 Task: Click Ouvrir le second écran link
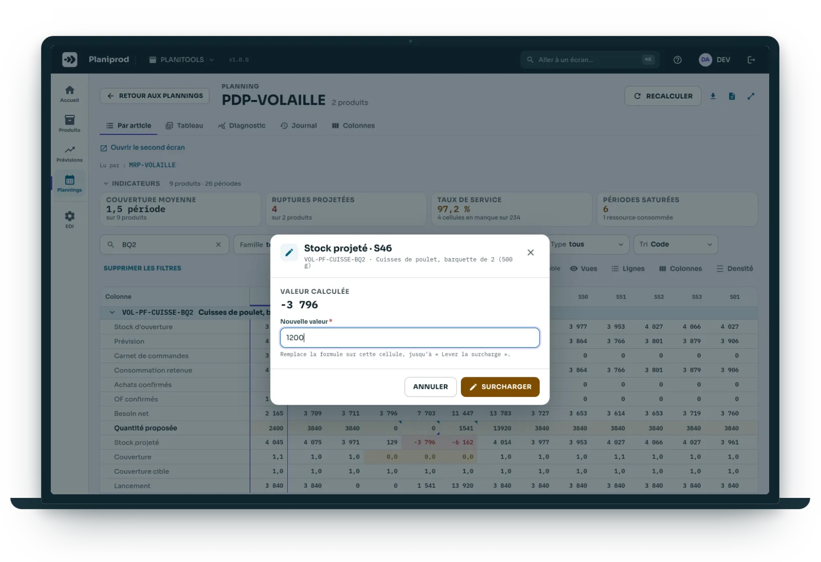coord(143,148)
